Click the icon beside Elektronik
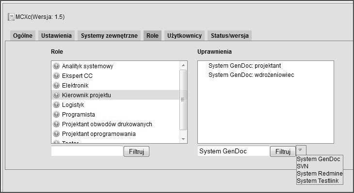The image size is (354, 193). (56, 85)
